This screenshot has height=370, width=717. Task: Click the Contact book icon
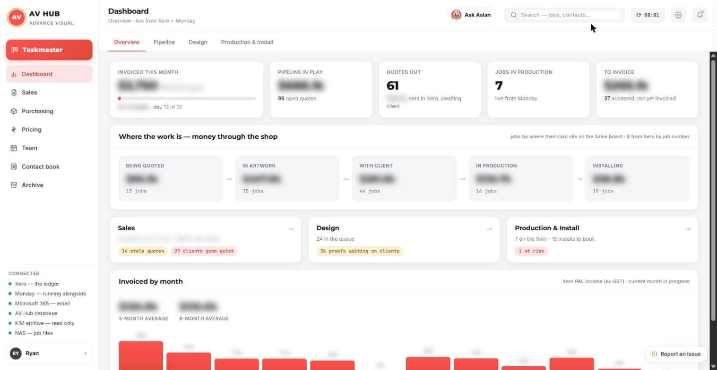click(14, 167)
